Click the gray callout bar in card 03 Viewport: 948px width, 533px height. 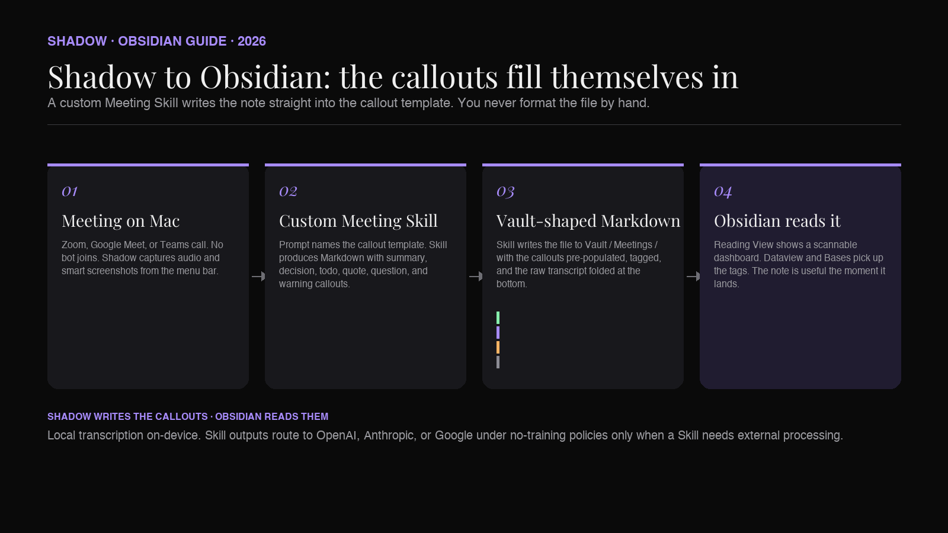tap(498, 362)
